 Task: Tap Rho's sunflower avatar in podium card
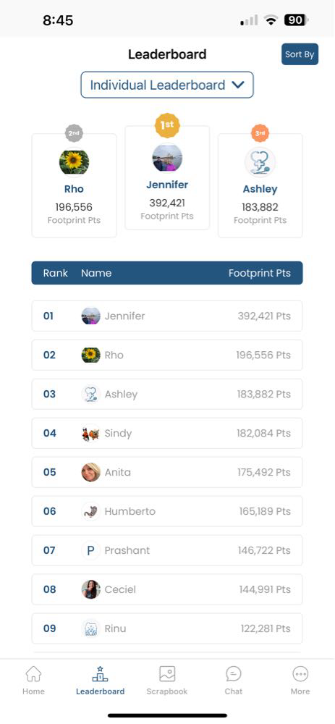(x=74, y=162)
